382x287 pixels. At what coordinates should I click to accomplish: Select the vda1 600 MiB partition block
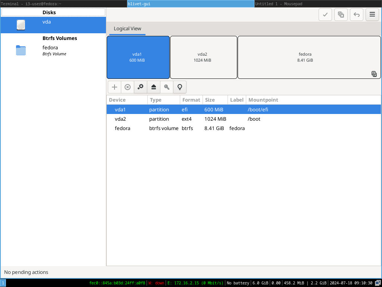(x=138, y=57)
